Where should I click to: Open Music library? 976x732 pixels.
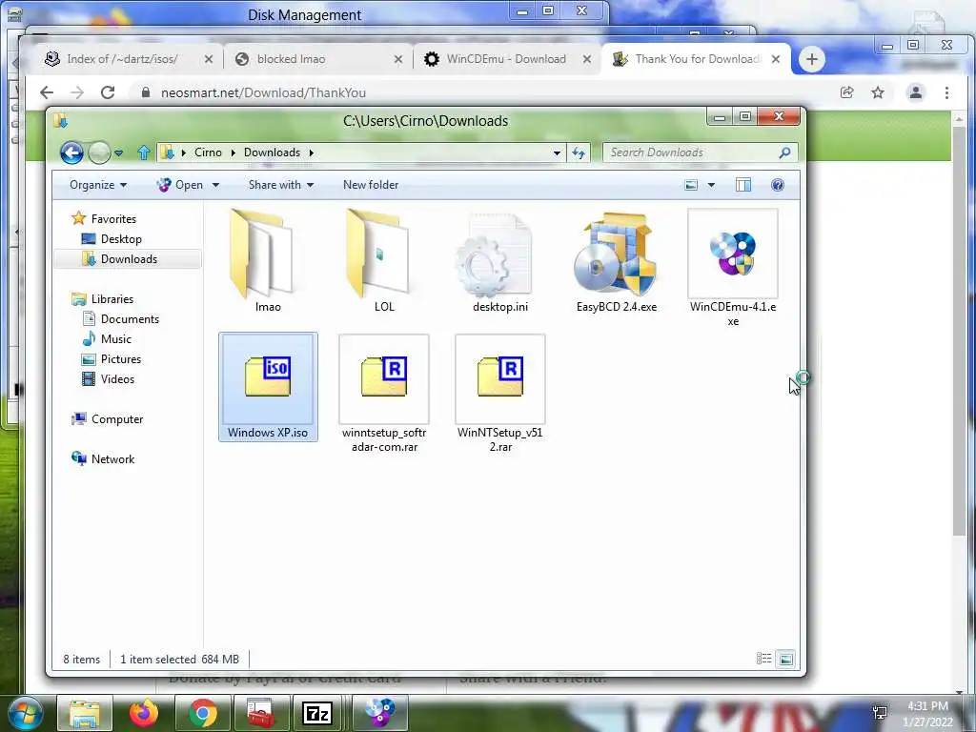tap(115, 338)
